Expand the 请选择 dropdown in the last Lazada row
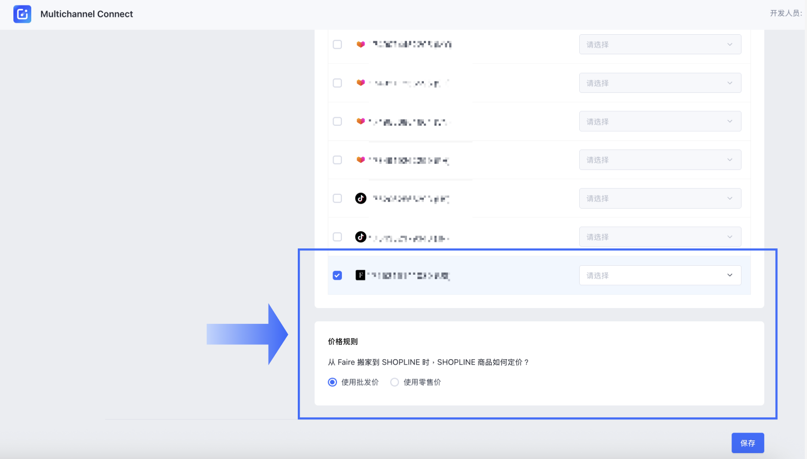Screen dimensions: 807x459 (660, 160)
